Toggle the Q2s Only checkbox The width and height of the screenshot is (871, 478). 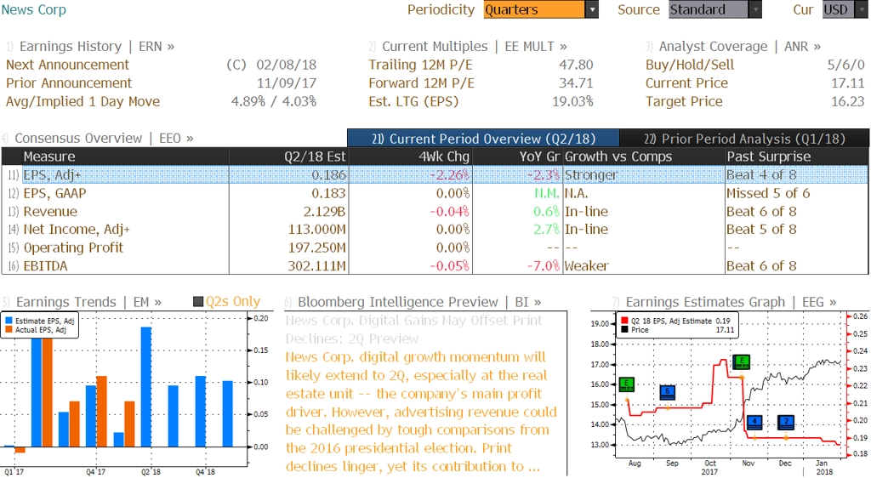[x=197, y=301]
